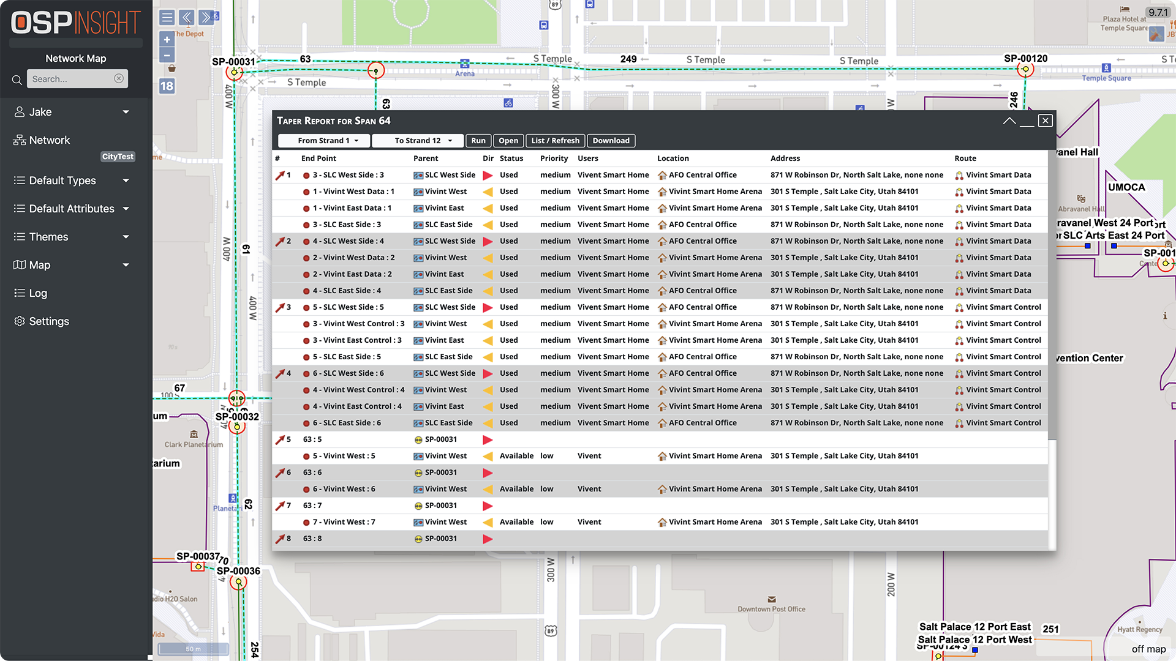Clear the search field with the x icon

[119, 78]
